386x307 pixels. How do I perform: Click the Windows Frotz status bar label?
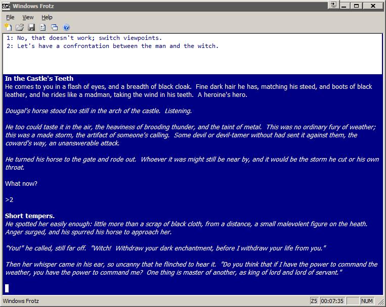pos(21,301)
